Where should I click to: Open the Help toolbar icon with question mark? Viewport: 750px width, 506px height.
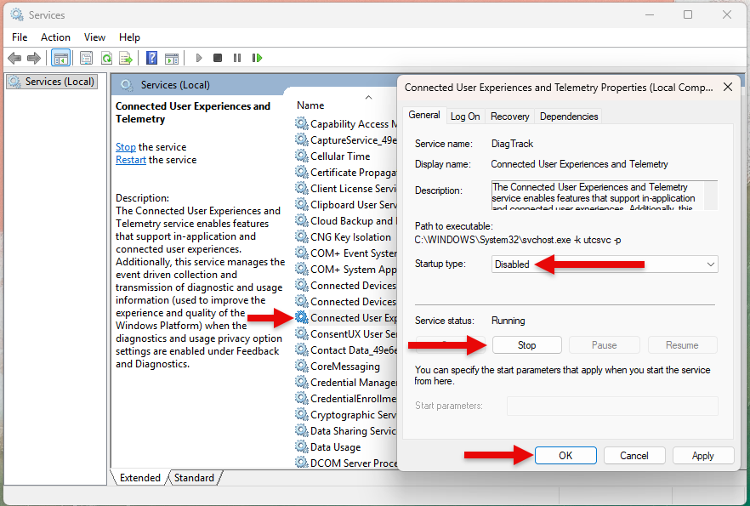[x=151, y=59]
